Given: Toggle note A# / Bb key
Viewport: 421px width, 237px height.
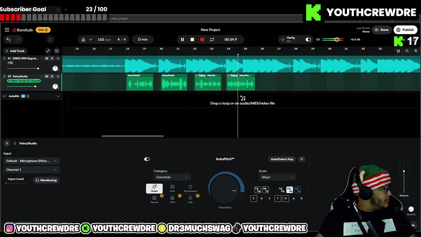Looking at the screenshot, I should [x=297, y=190].
